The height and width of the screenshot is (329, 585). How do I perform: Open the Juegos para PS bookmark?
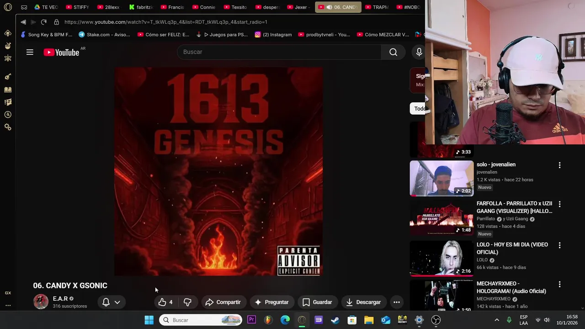click(x=222, y=34)
